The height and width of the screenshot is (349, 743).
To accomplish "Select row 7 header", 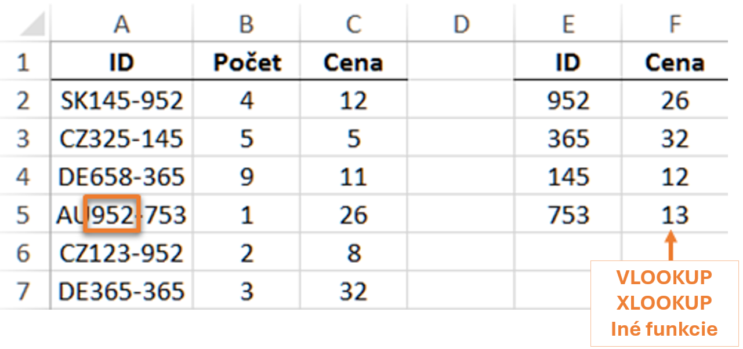I will [x=23, y=291].
